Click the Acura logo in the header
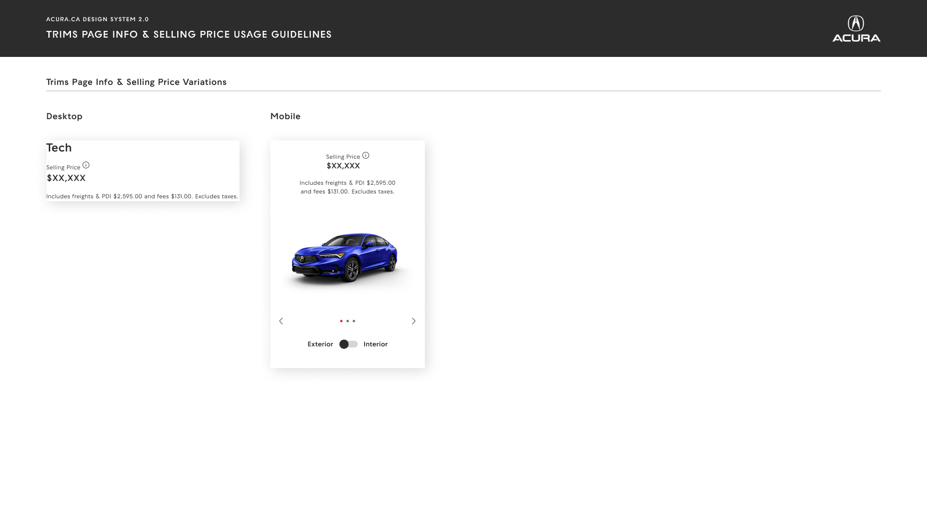This screenshot has width=927, height=521. point(856,29)
